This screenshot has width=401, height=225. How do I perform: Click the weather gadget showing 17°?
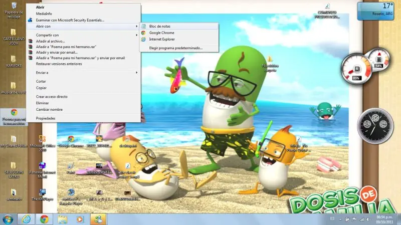375,11
